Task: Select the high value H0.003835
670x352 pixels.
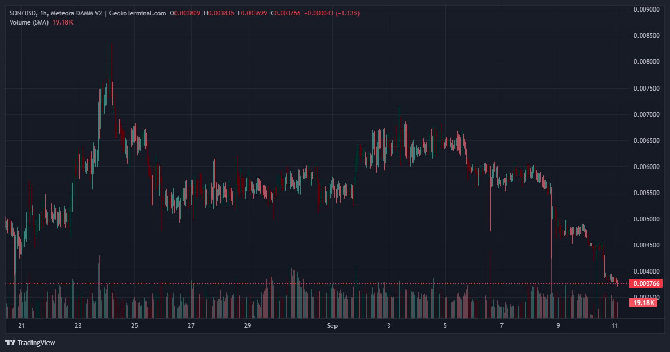Action: tap(219, 13)
